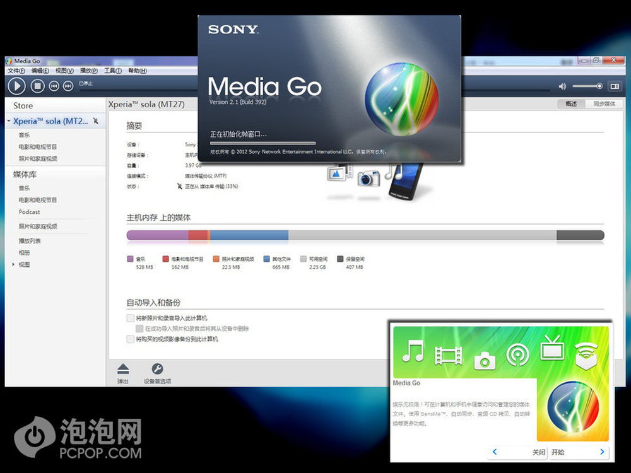This screenshot has height=473, width=631.
Task: Start playback with the Play button
Action: tap(17, 86)
